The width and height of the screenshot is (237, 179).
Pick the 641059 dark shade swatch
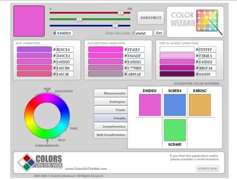tap(177, 74)
